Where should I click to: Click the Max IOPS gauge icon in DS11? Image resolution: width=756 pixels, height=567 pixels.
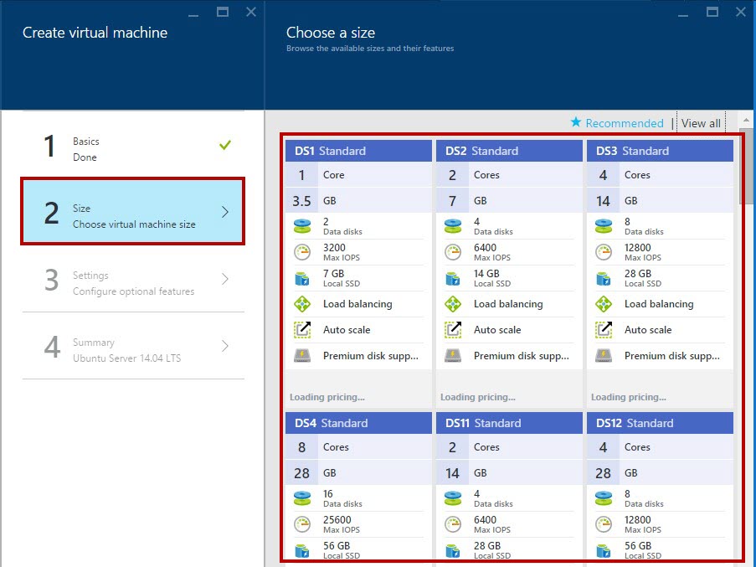coord(453,524)
